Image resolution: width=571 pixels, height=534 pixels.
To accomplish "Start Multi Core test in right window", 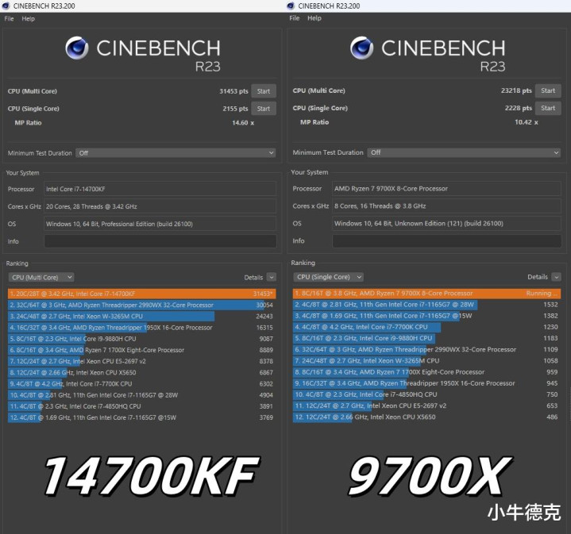I will pos(548,90).
